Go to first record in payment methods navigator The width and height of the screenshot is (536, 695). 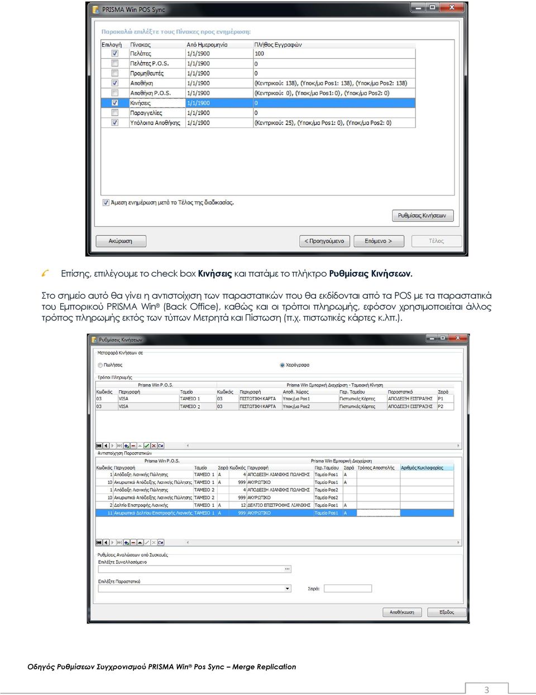coord(99,445)
